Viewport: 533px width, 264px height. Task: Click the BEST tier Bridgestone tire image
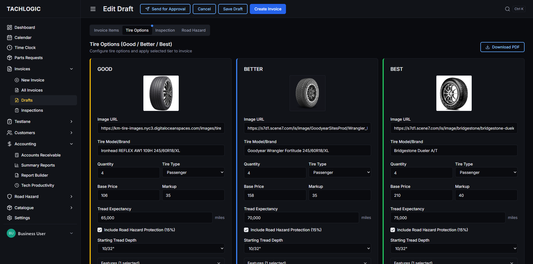pyautogui.click(x=454, y=93)
